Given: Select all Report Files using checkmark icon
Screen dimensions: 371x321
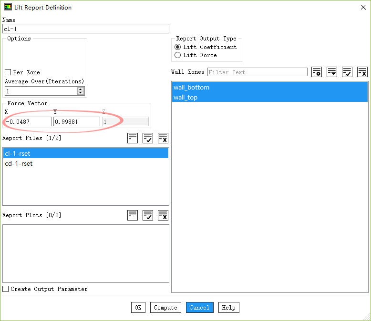Looking at the screenshot, I should tap(148, 138).
